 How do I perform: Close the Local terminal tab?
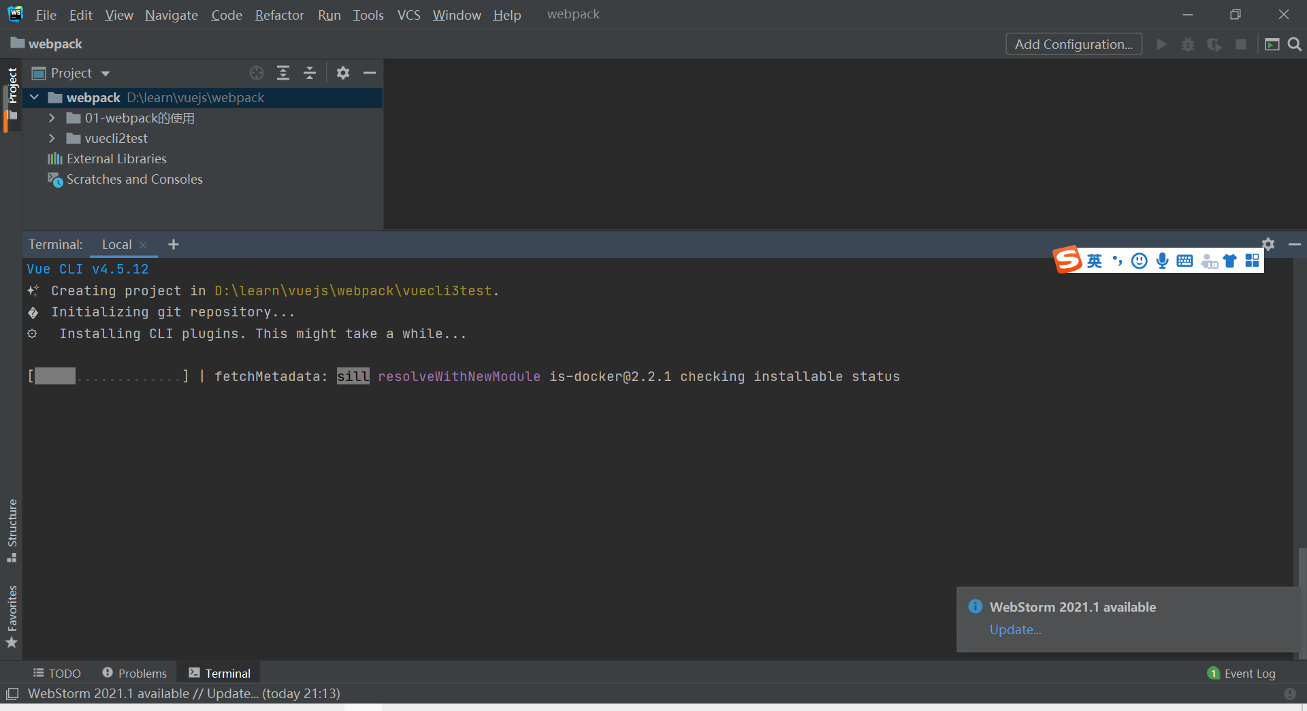coord(143,245)
